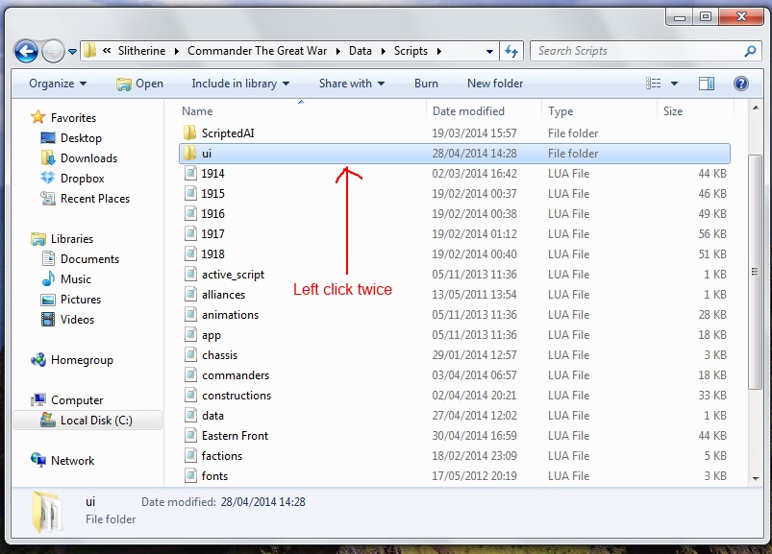Screen dimensions: 772x554
Task: Navigate to the Data breadcrumb
Action: click(361, 51)
